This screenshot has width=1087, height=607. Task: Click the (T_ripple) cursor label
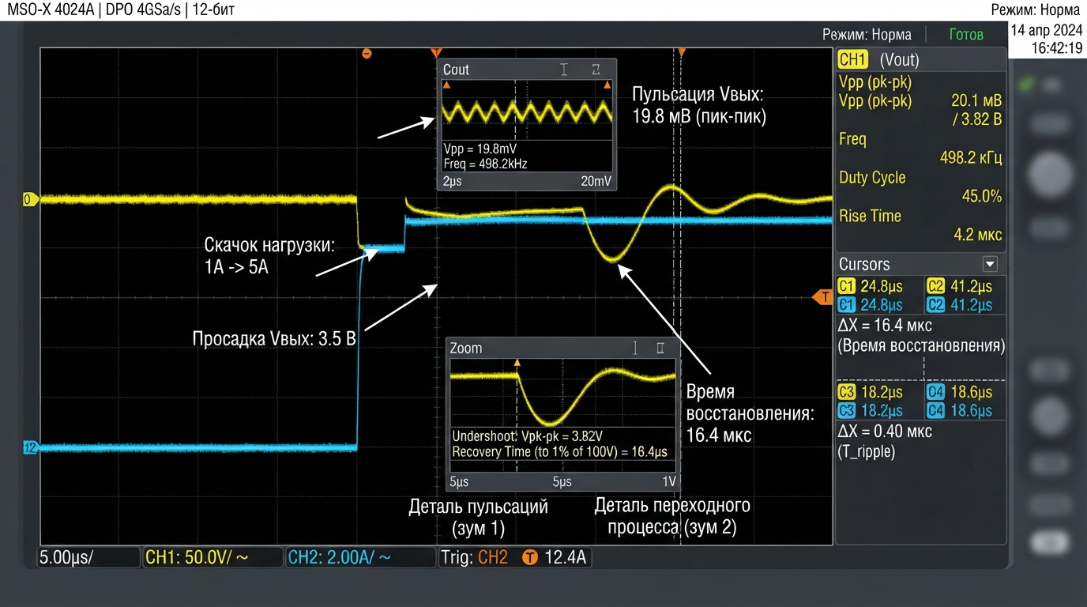pos(867,452)
